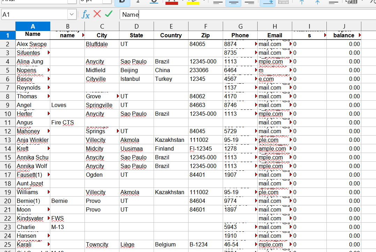Select the company cell FWS

coord(67,219)
